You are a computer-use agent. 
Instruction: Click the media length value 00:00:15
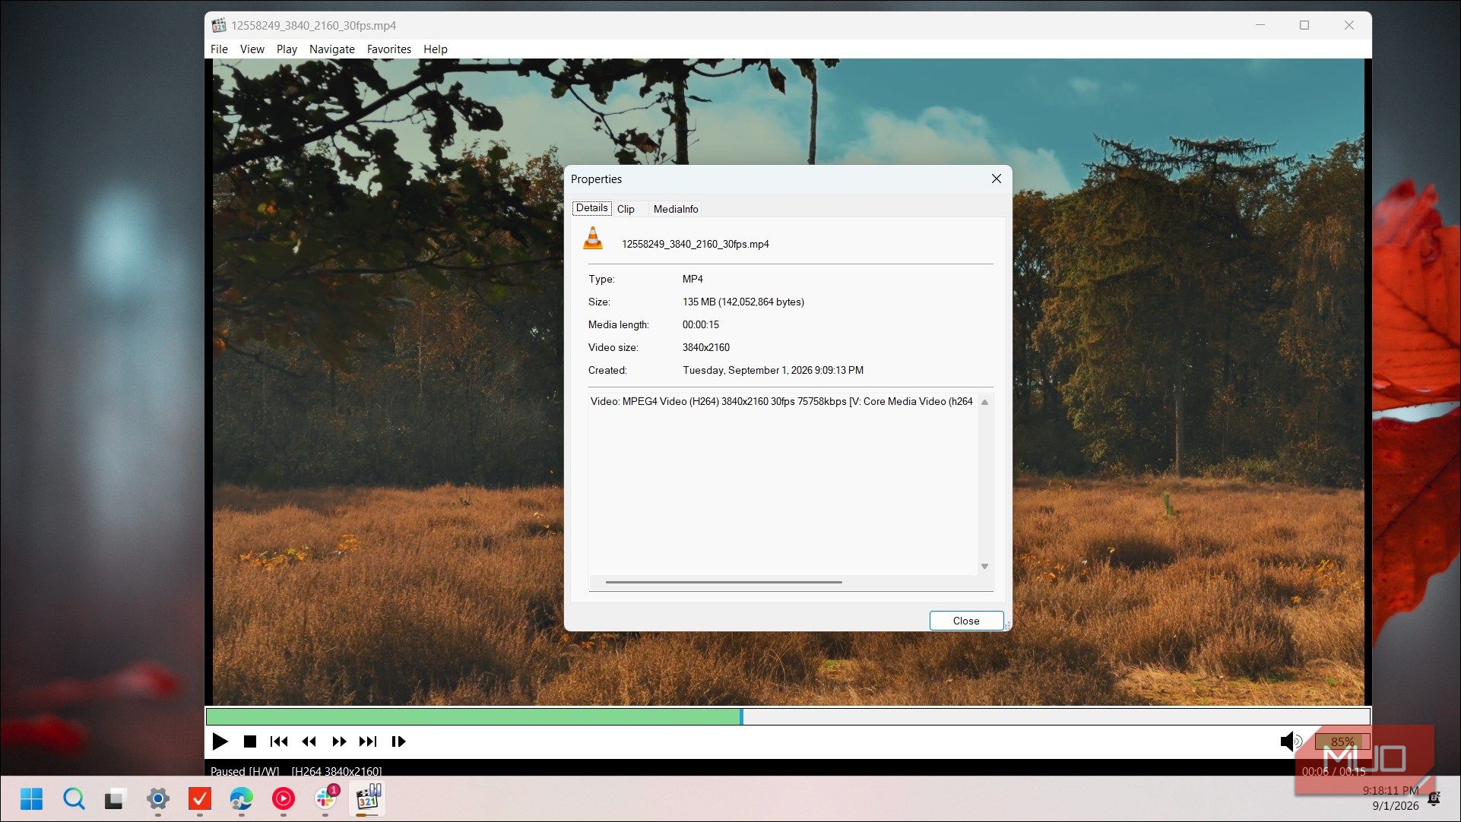700,324
